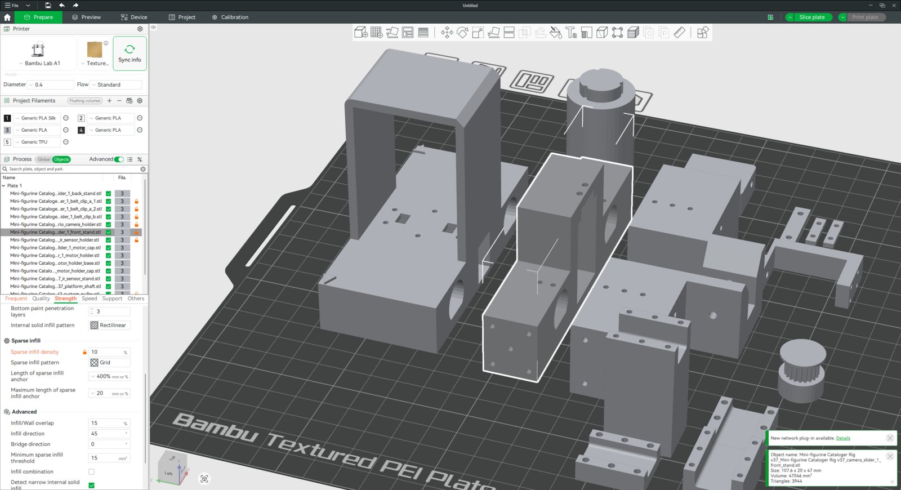The image size is (901, 490).
Task: Click the home icon
Action: coord(7,17)
